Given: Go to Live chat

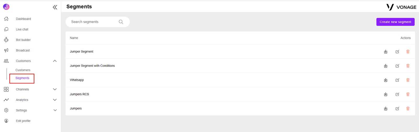Looking at the screenshot, I should [x=22, y=29].
